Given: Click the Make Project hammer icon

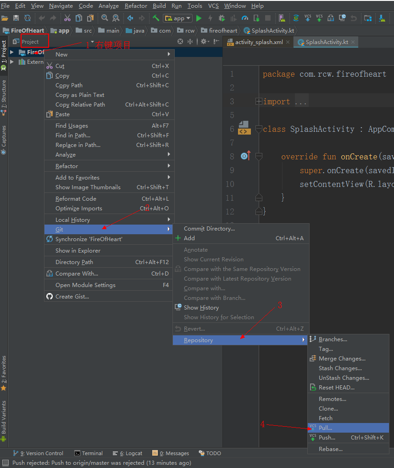Looking at the screenshot, I should (x=156, y=18).
